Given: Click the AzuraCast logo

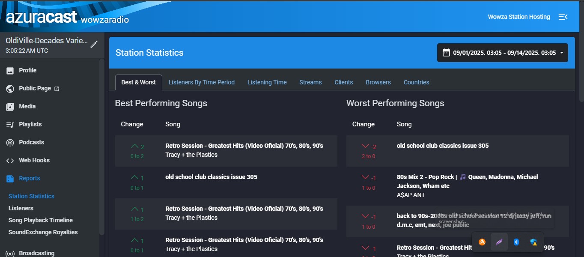Looking at the screenshot, I should (41, 17).
